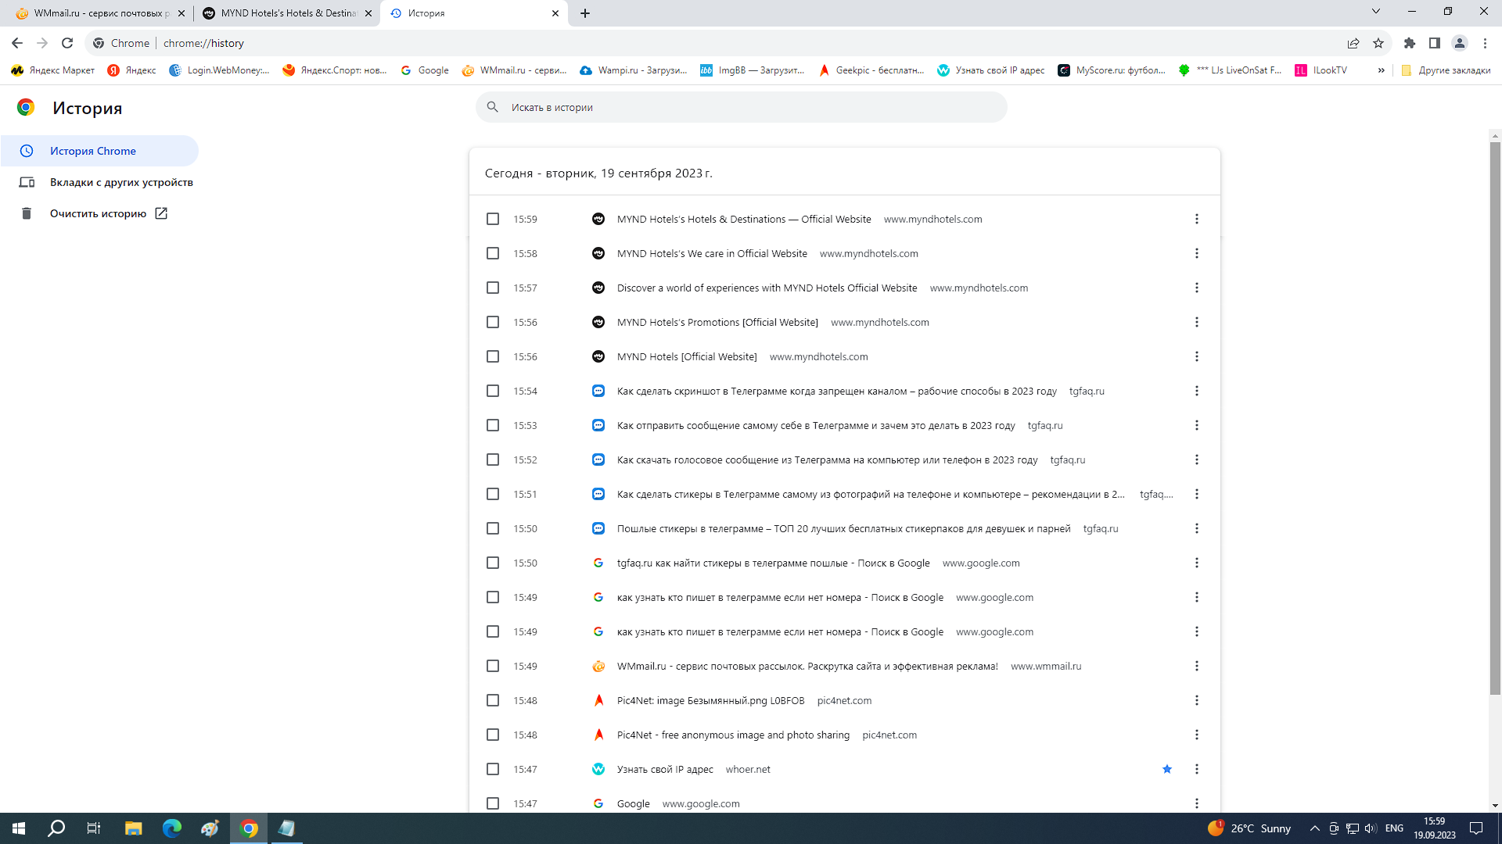Click the Искать в истории search field
This screenshot has width=1502, height=844.
(741, 107)
